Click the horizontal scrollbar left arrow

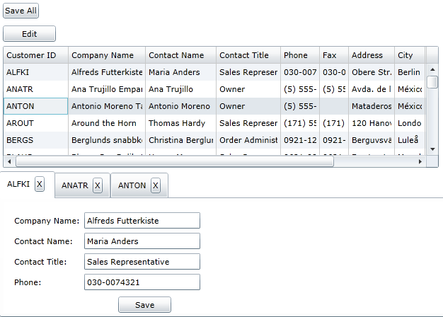(9, 161)
